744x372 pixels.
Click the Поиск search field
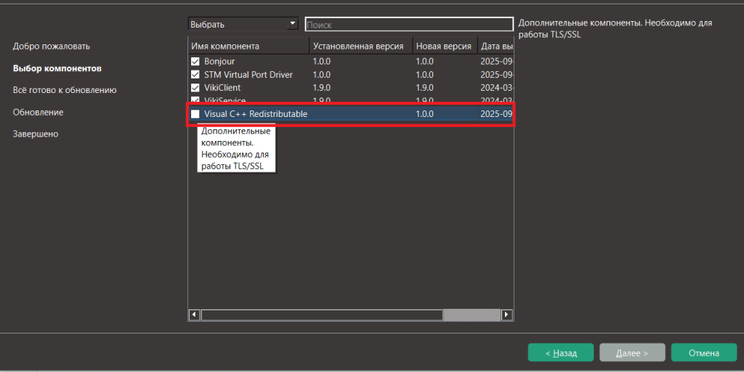coord(408,25)
